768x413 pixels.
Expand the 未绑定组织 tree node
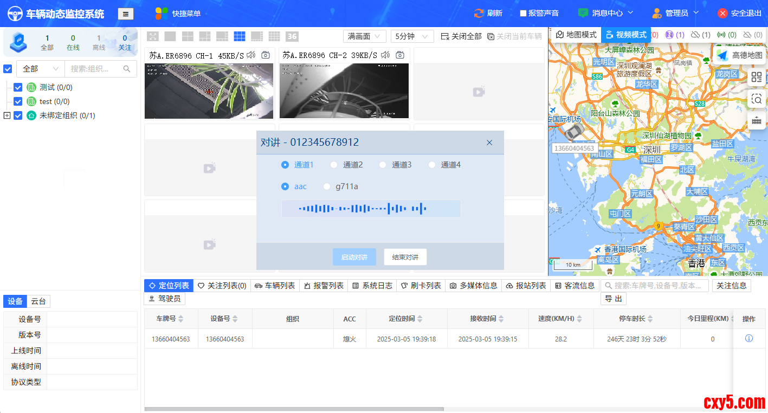coord(7,115)
